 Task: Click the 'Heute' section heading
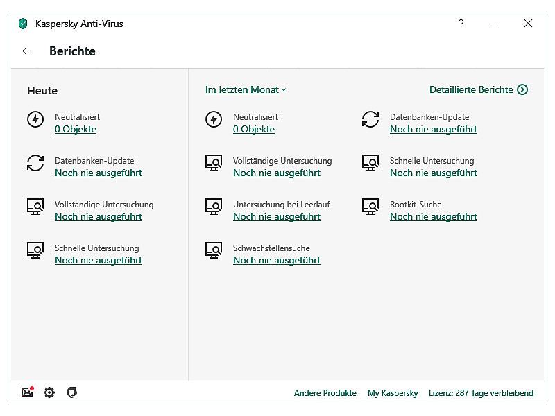42,91
